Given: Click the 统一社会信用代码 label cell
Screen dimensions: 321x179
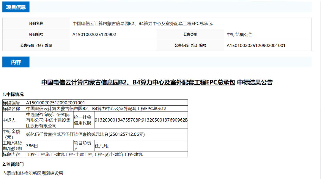Looking at the screenshot, I should (84, 120).
